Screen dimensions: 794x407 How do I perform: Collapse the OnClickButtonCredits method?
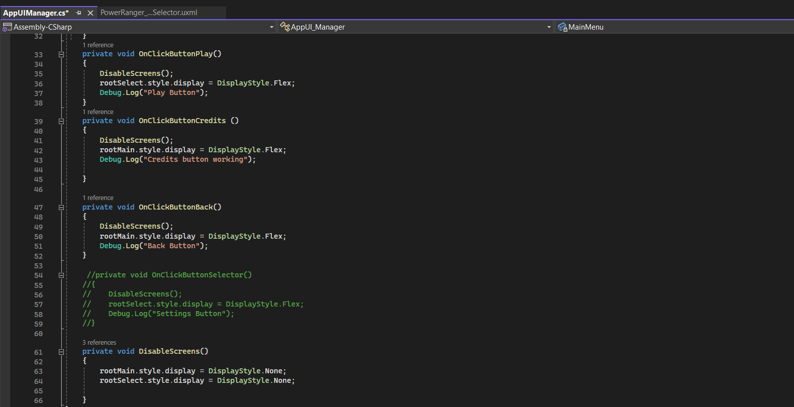coord(61,121)
